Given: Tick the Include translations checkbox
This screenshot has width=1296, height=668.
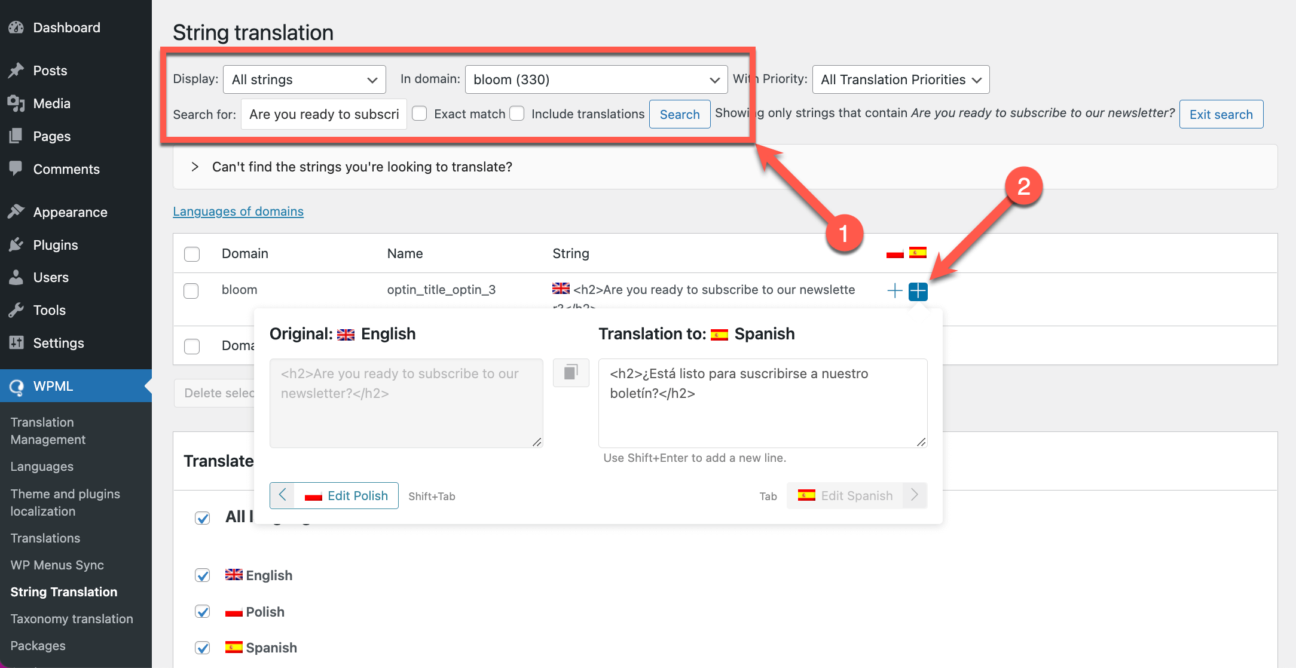Looking at the screenshot, I should [517, 114].
